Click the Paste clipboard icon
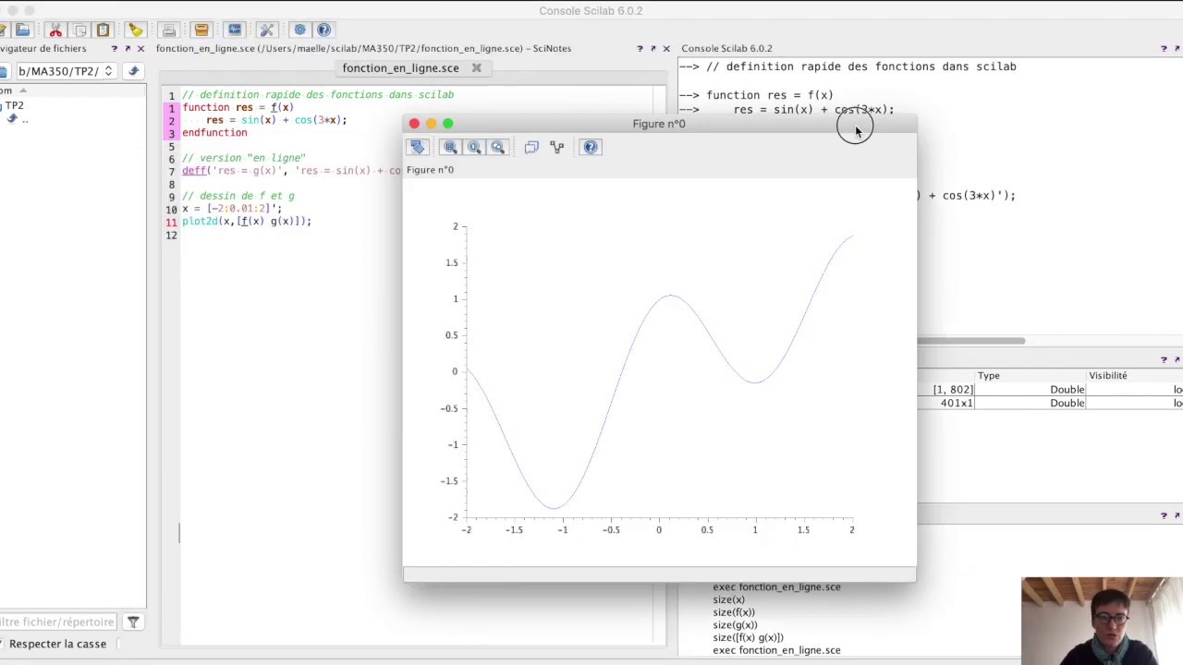This screenshot has width=1183, height=665. (104, 30)
